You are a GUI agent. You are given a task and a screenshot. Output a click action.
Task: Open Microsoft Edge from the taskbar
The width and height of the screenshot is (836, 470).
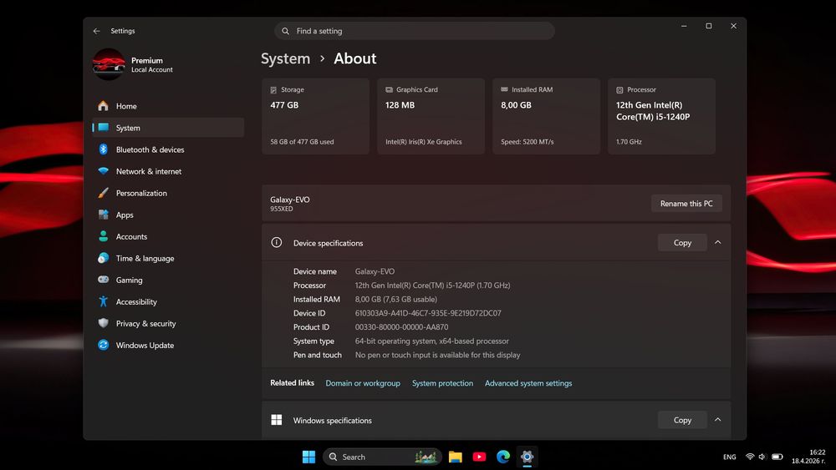(503, 457)
